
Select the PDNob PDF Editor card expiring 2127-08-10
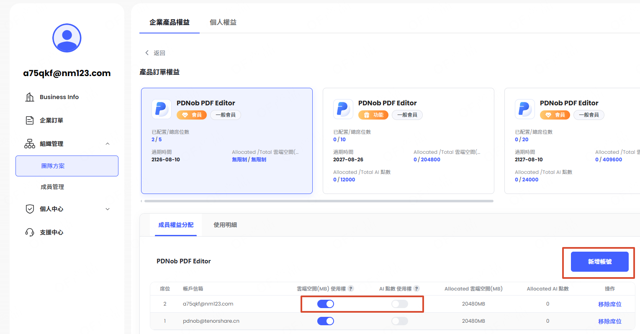pos(572,141)
